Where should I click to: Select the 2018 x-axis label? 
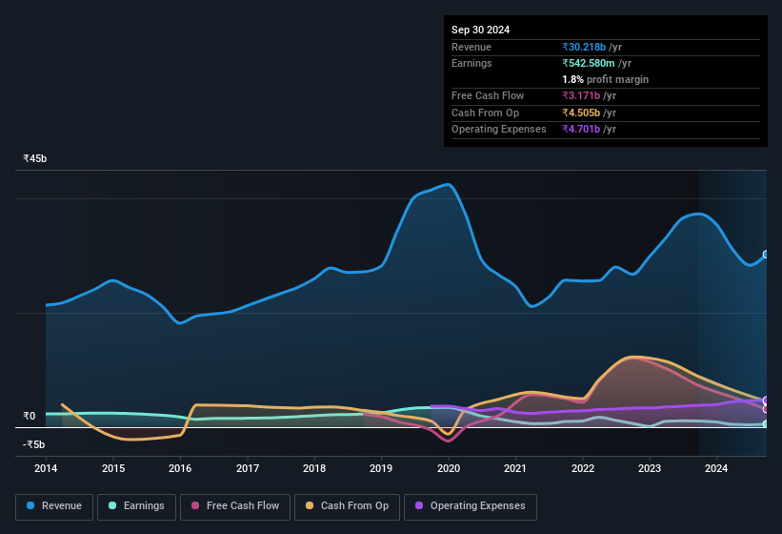click(314, 468)
